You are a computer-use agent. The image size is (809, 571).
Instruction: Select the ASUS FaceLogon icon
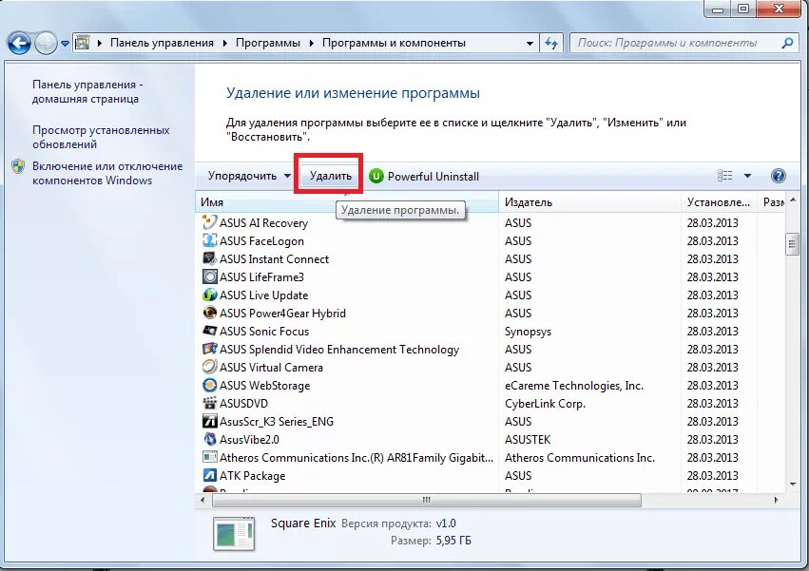pyautogui.click(x=209, y=240)
